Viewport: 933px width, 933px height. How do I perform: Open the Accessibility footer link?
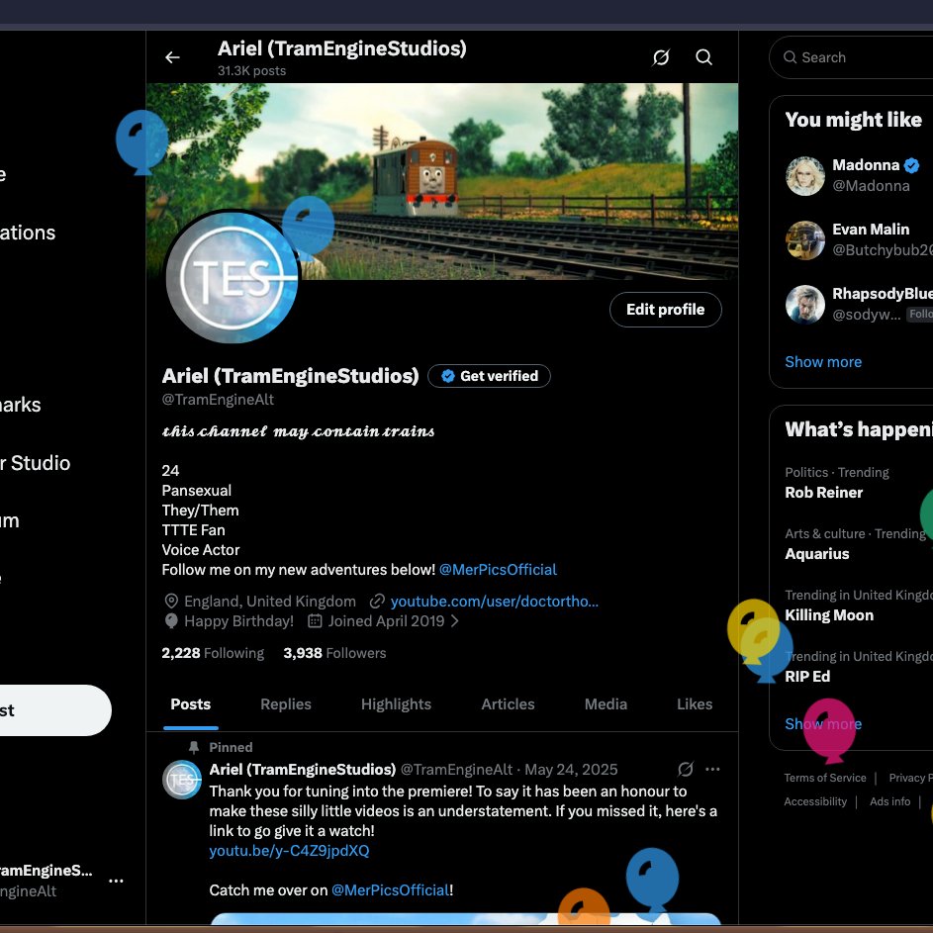point(815,801)
